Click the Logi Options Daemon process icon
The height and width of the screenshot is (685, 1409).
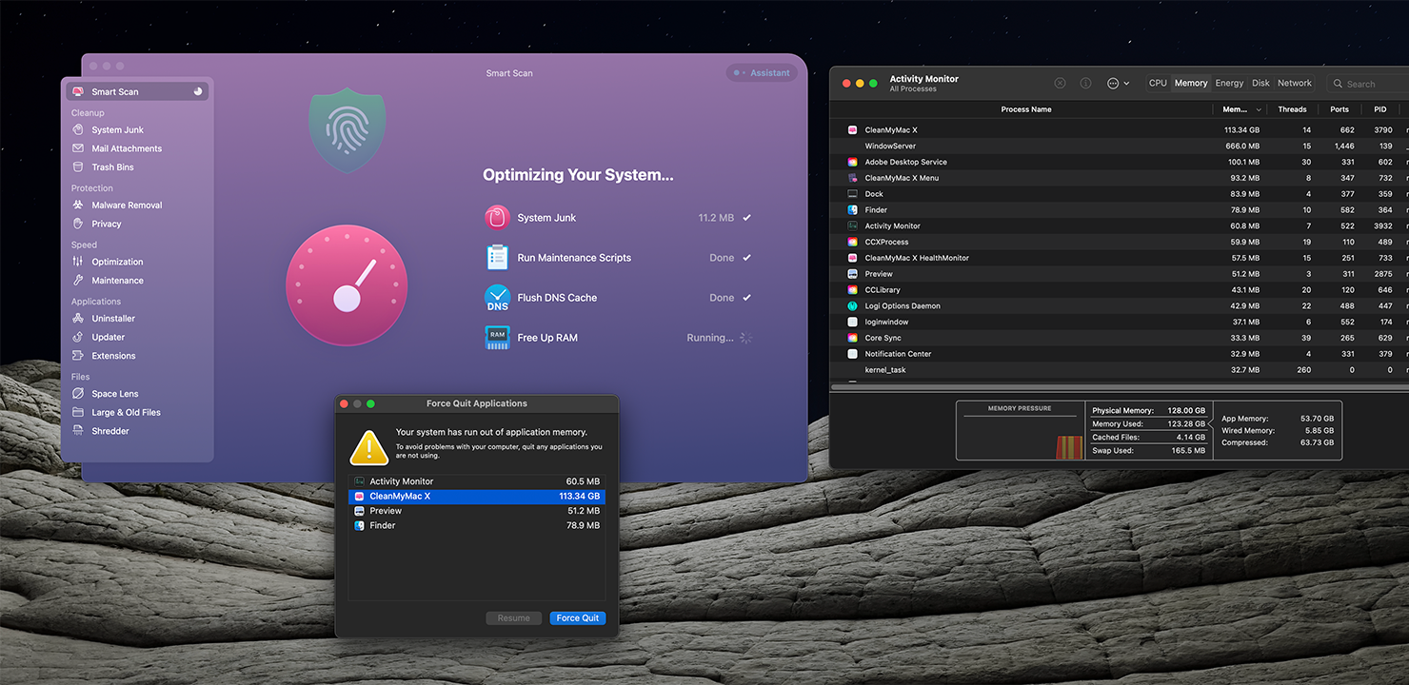(852, 306)
